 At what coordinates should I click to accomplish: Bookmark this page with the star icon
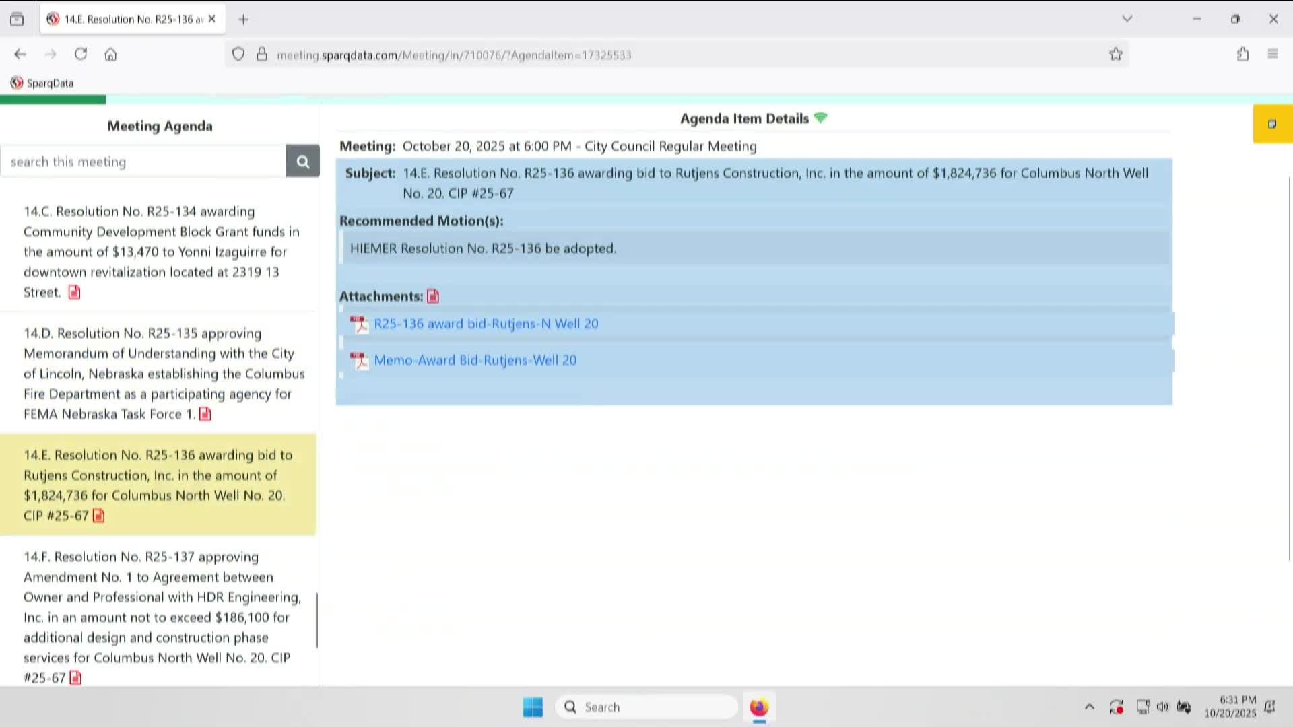pyautogui.click(x=1116, y=55)
